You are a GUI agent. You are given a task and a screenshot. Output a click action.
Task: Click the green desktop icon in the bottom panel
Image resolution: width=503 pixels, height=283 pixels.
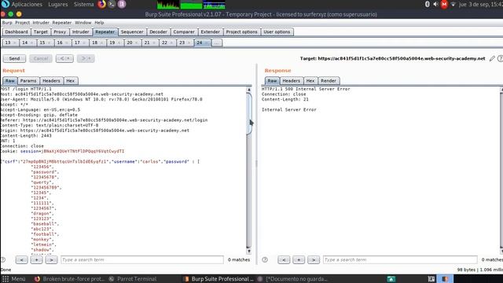[391, 279]
